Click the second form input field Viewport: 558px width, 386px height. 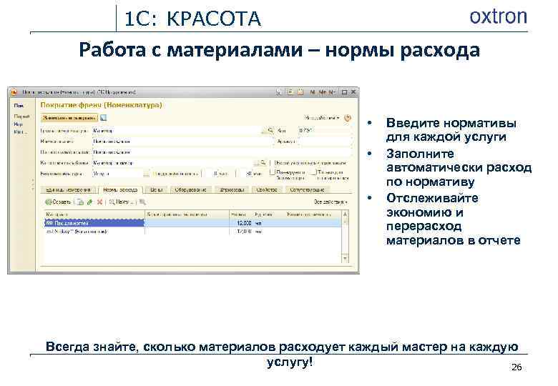pyautogui.click(x=182, y=141)
